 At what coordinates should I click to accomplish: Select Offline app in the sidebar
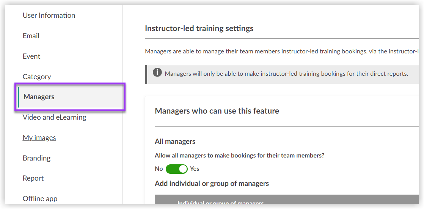pyautogui.click(x=40, y=199)
